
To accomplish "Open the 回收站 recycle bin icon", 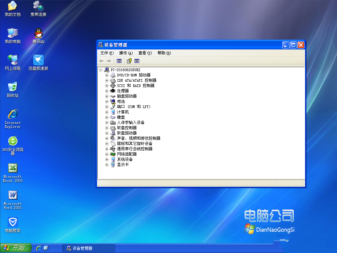I will 13,90.
